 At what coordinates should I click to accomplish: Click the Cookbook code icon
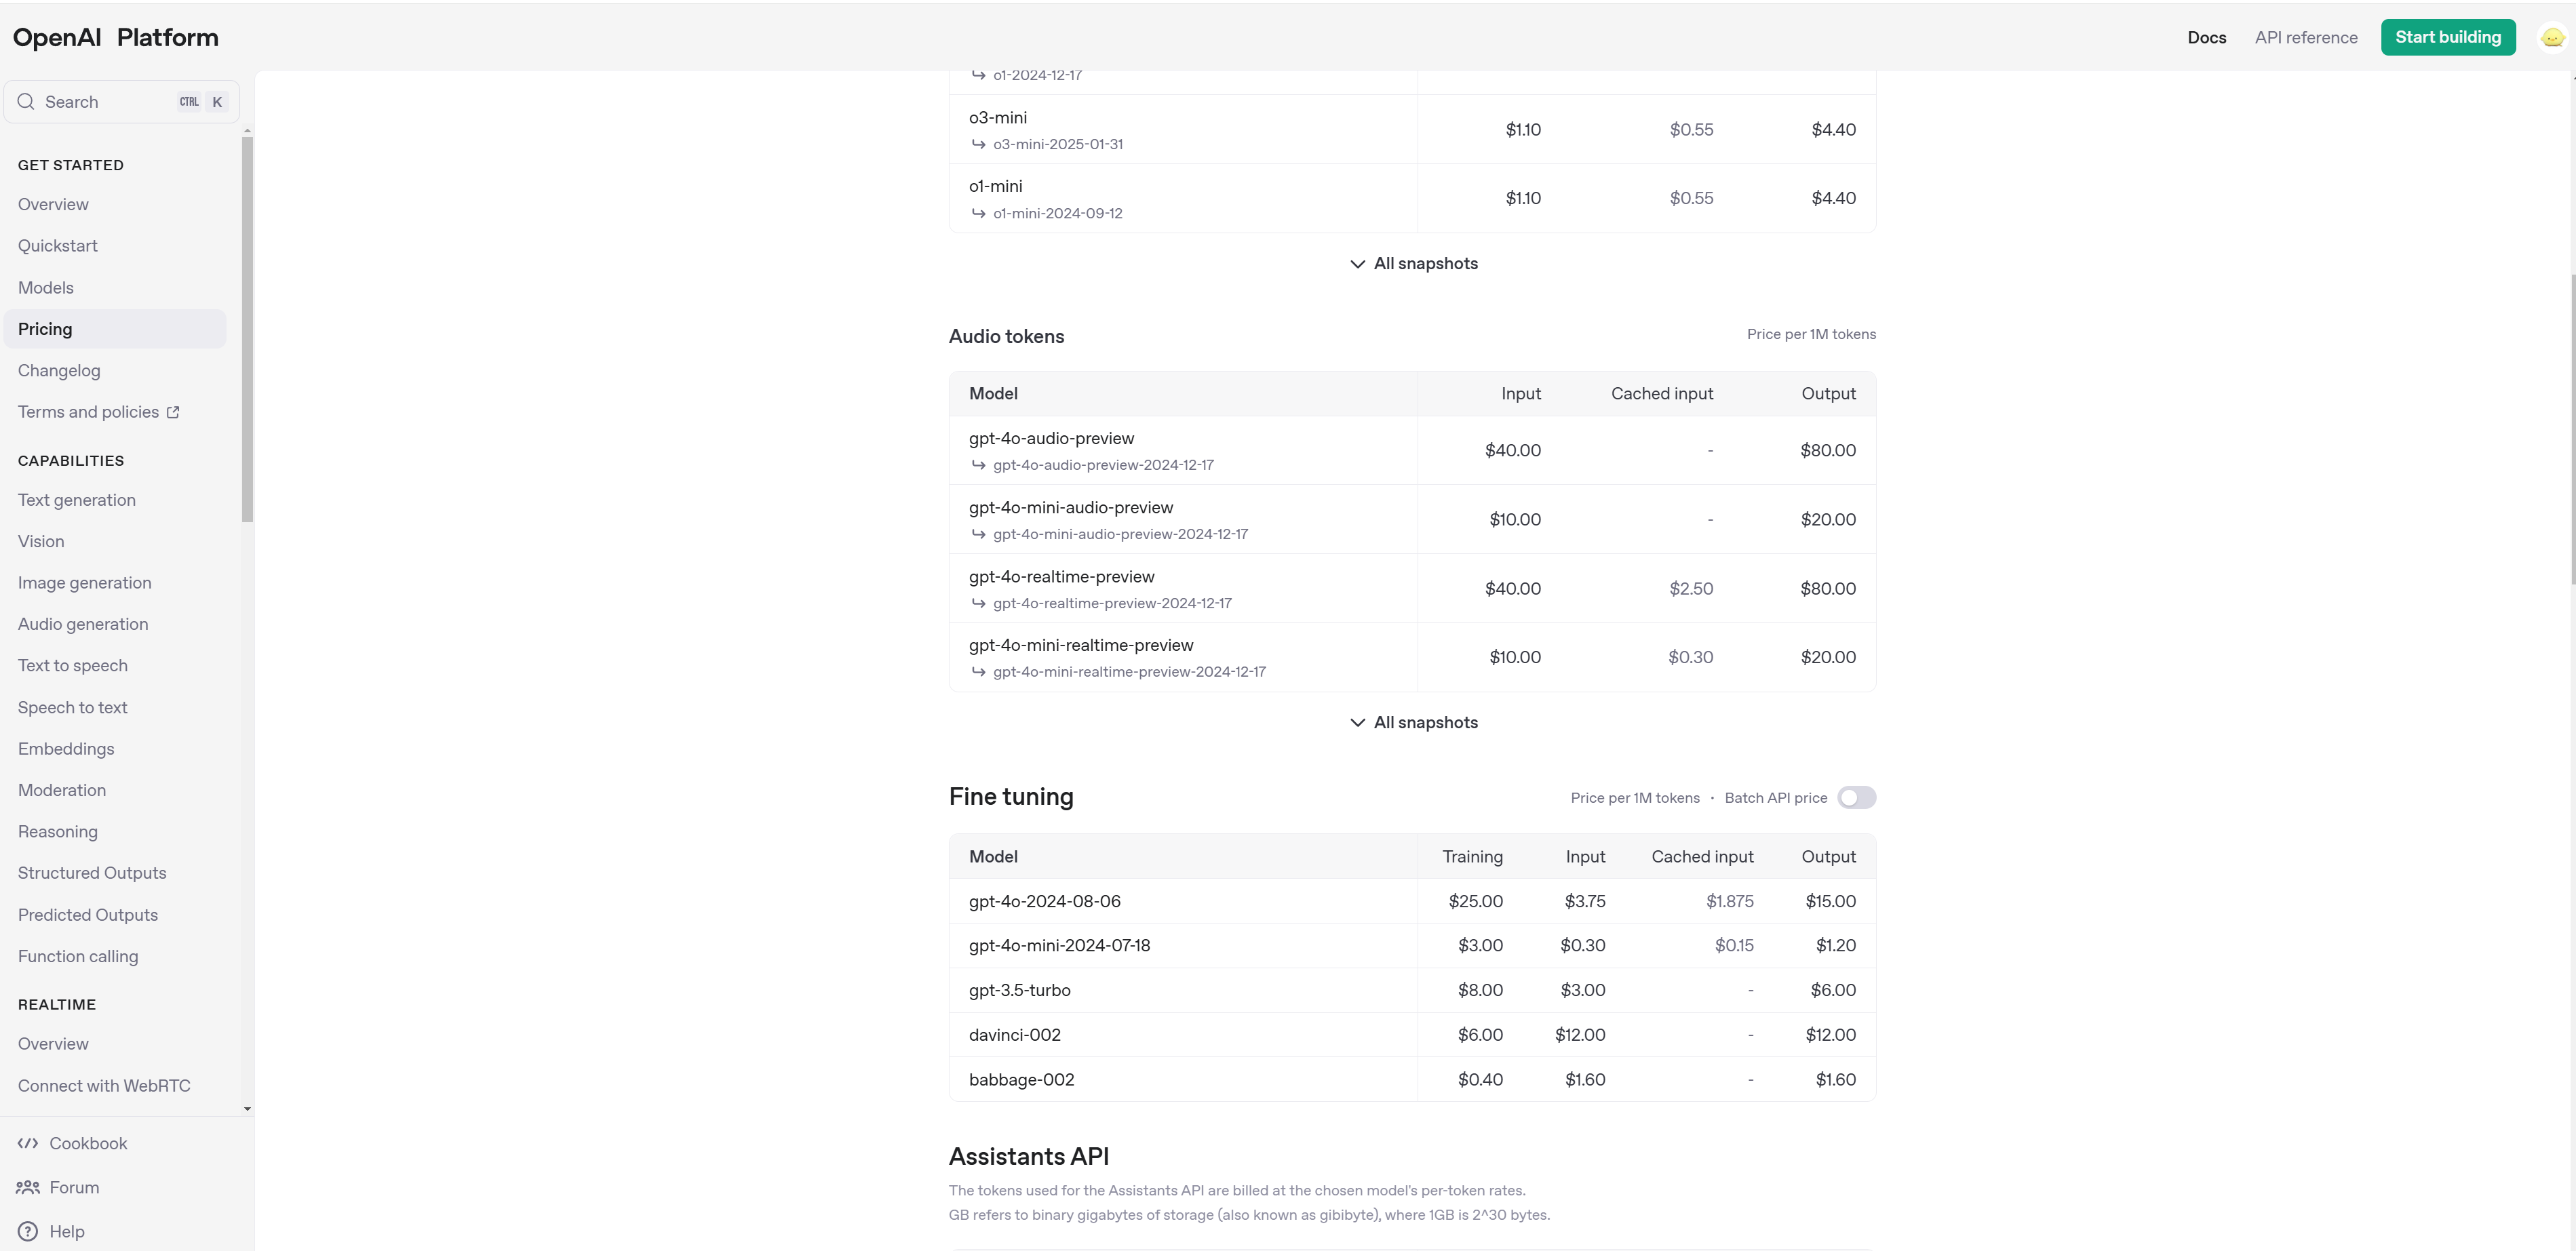tap(28, 1143)
